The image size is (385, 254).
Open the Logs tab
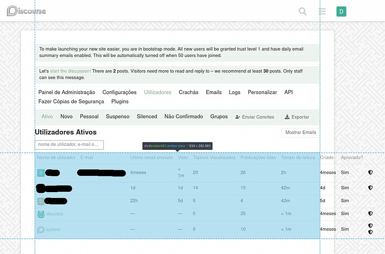pos(234,92)
